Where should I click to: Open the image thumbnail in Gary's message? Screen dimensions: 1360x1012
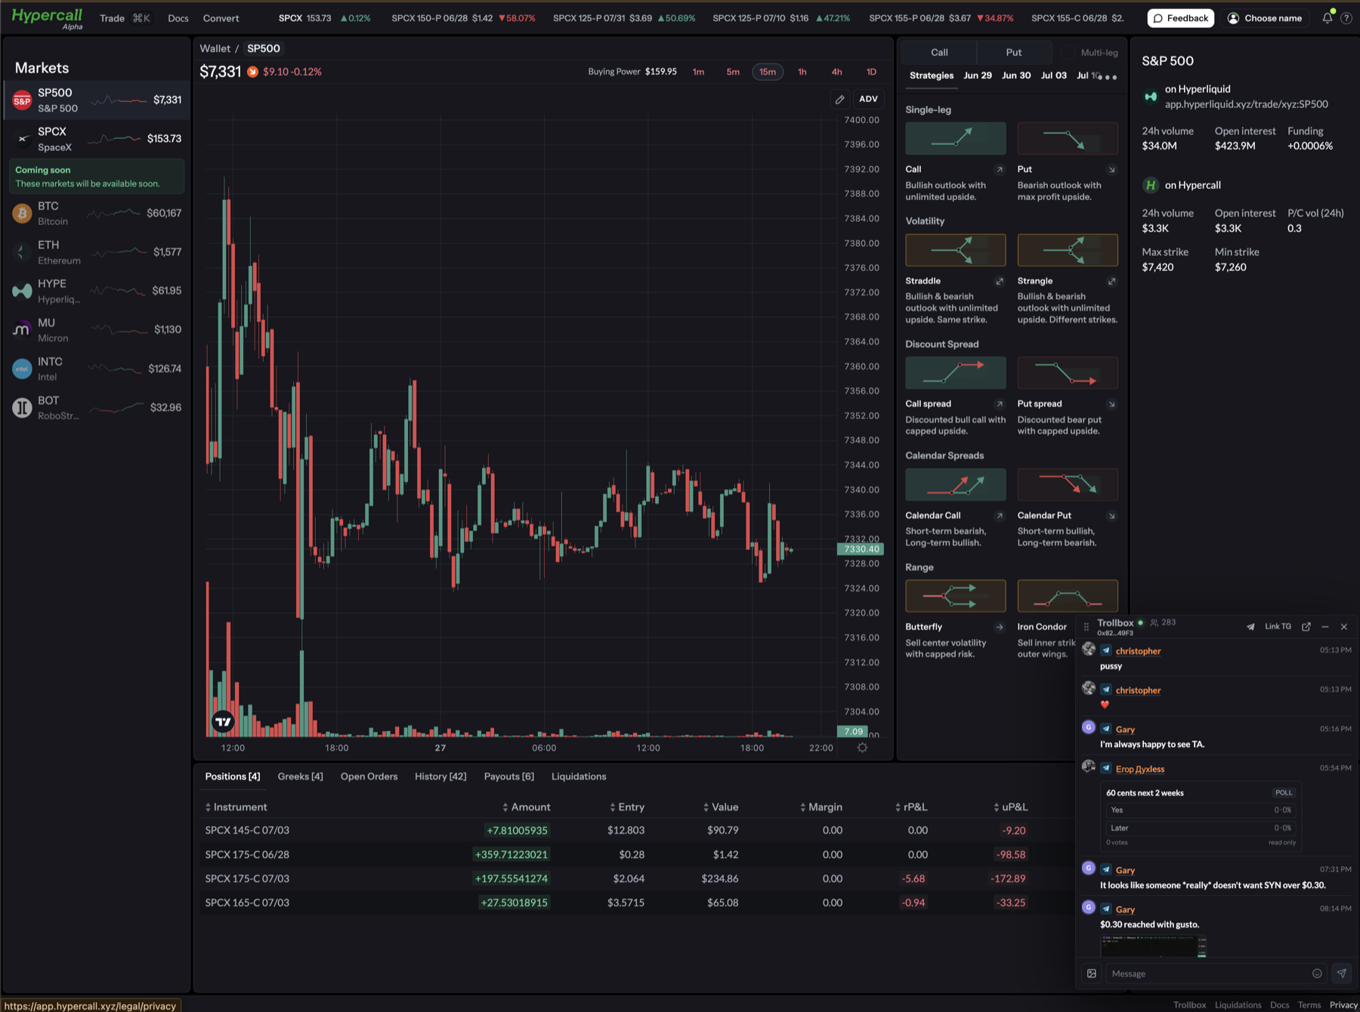tap(1154, 946)
